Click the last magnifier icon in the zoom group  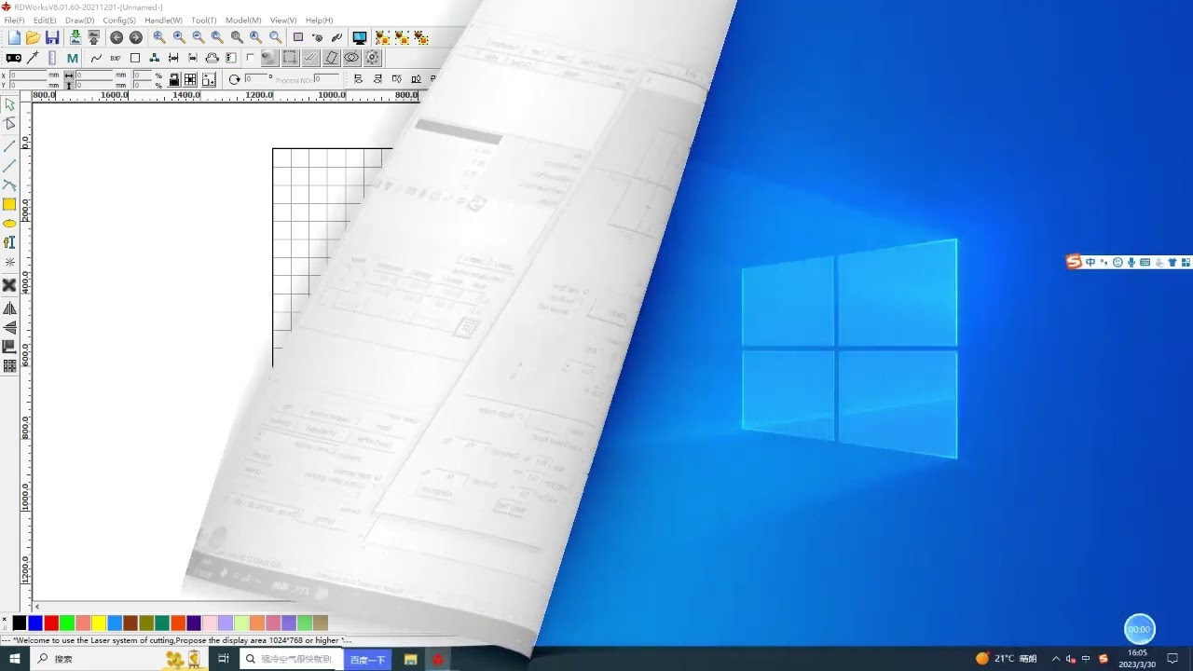pos(276,37)
